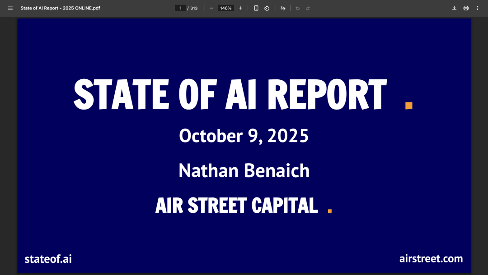The height and width of the screenshot is (275, 488).
Task: Click the "STATE OF AI REPORT" heading
Action: pyautogui.click(x=230, y=94)
